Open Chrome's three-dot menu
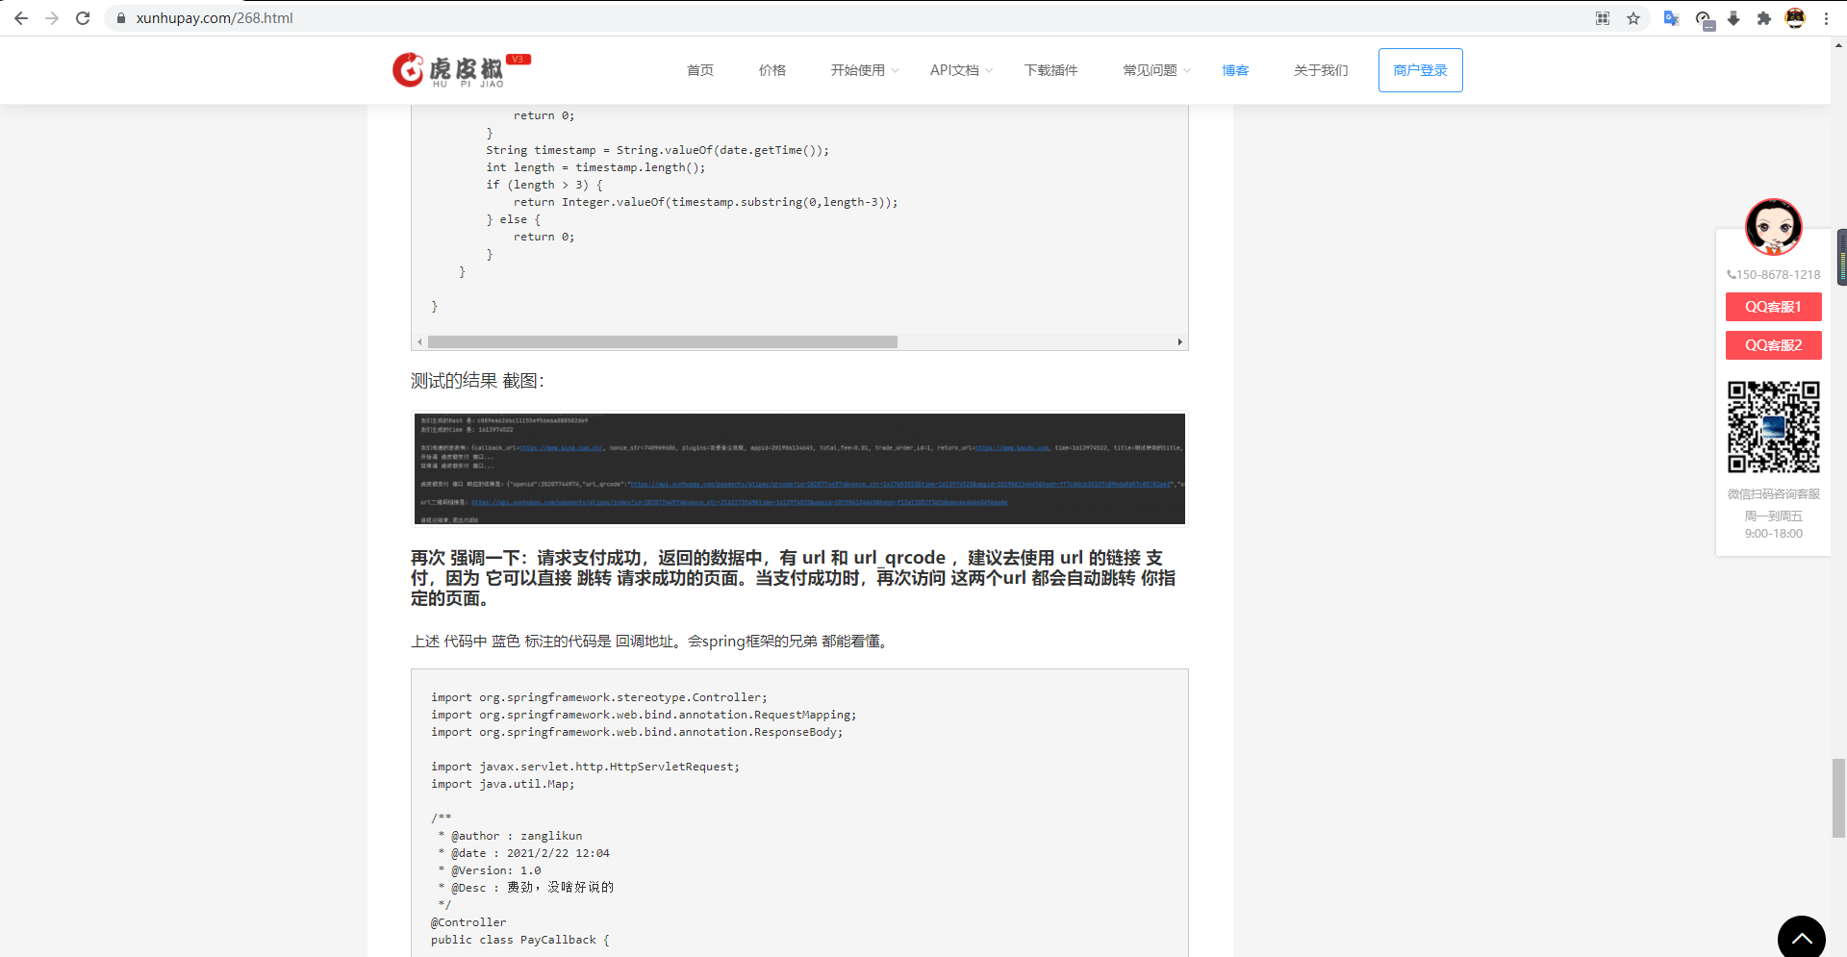 tap(1826, 18)
